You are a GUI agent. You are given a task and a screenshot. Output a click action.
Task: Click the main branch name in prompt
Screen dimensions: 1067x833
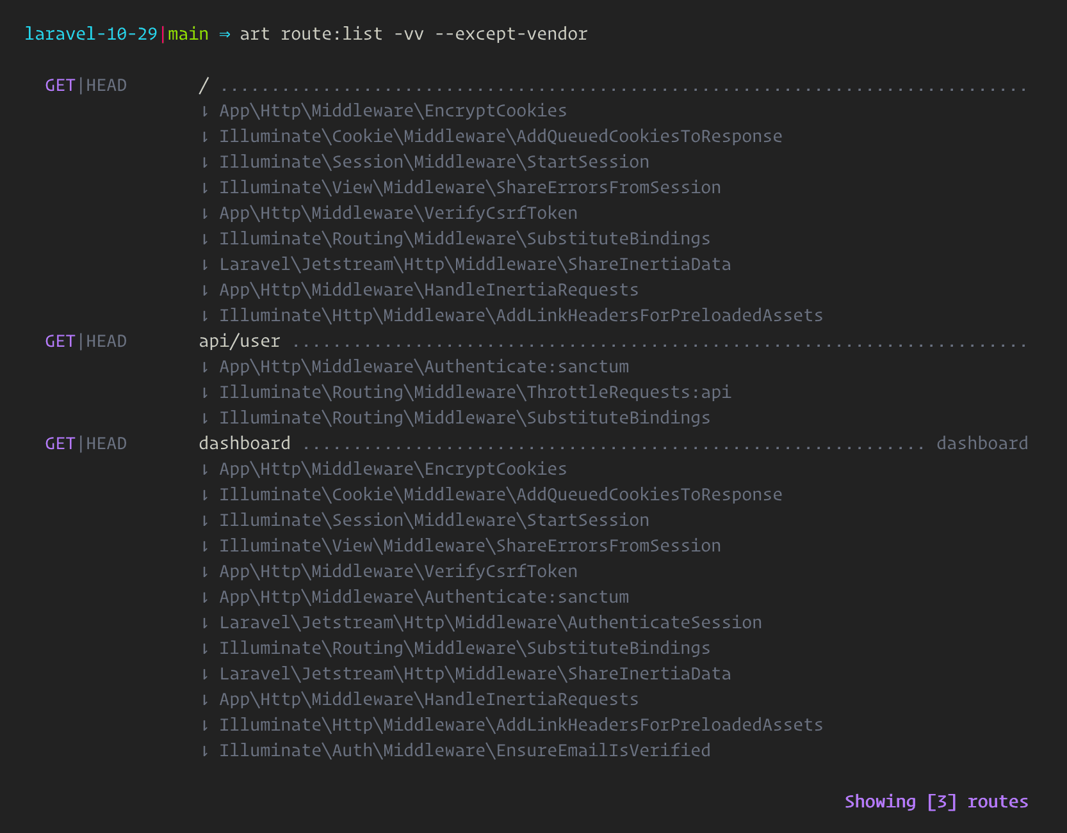188,34
